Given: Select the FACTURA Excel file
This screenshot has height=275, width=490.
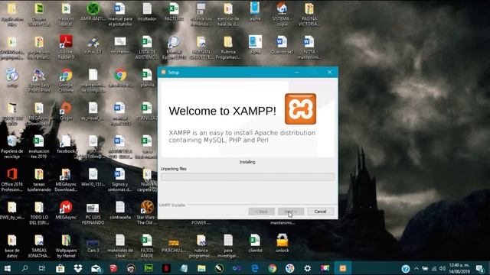Looking at the screenshot, I should [x=174, y=12].
